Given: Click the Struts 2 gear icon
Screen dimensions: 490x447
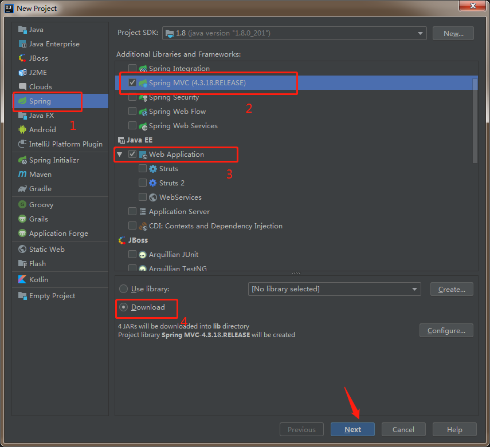Looking at the screenshot, I should [x=153, y=183].
